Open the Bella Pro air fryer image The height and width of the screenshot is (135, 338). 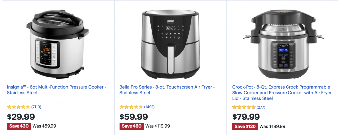coord(170,44)
